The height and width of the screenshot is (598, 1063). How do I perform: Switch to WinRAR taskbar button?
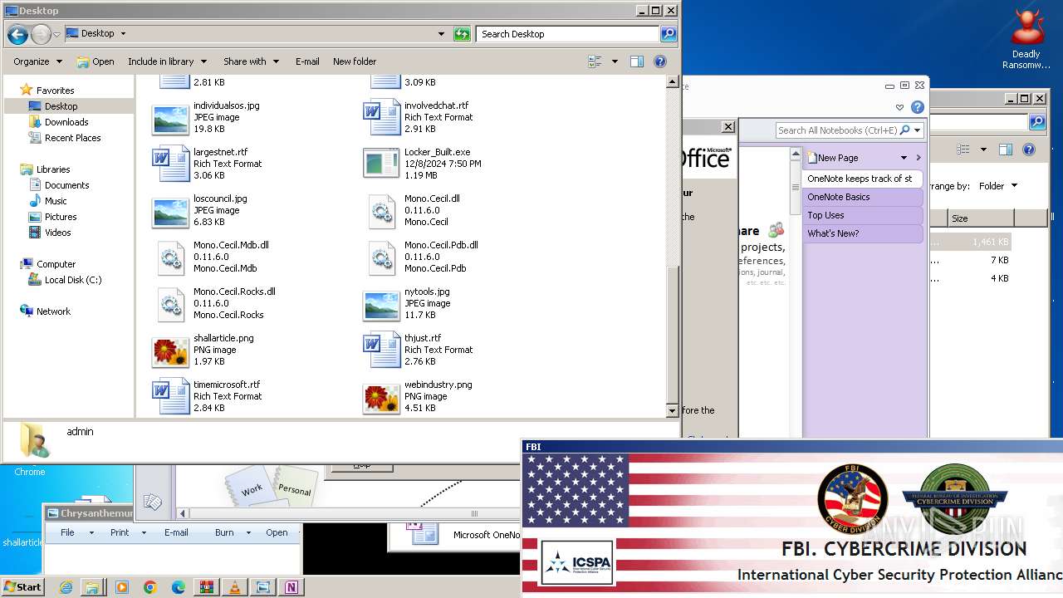pyautogui.click(x=207, y=587)
